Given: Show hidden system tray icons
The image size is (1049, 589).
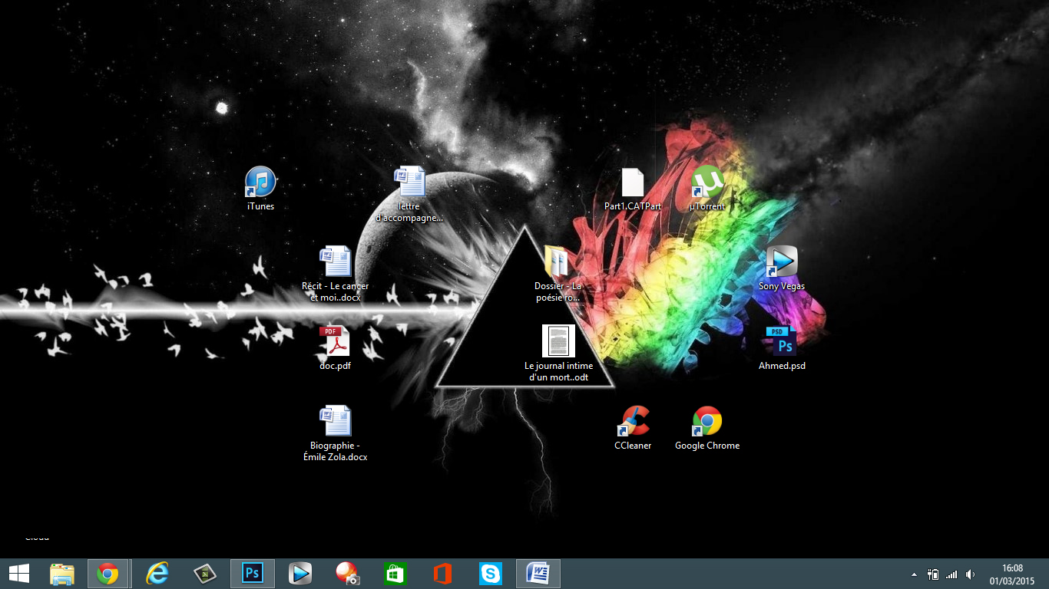Looking at the screenshot, I should [x=914, y=574].
